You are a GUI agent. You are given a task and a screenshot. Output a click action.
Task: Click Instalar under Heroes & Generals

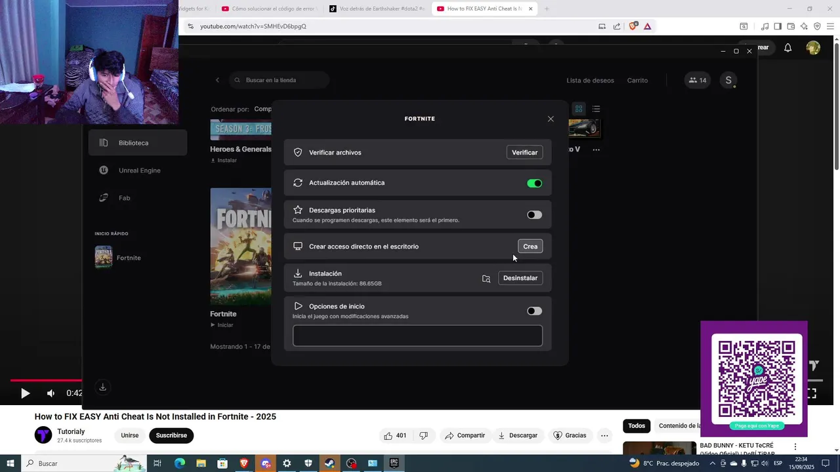tap(224, 160)
